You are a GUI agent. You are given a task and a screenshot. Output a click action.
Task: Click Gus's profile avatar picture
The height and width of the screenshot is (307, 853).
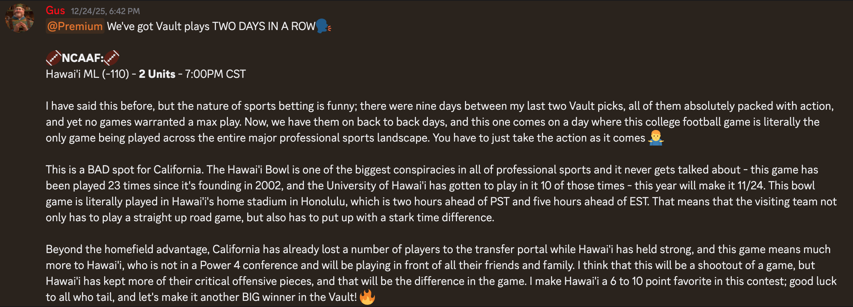pos(20,18)
